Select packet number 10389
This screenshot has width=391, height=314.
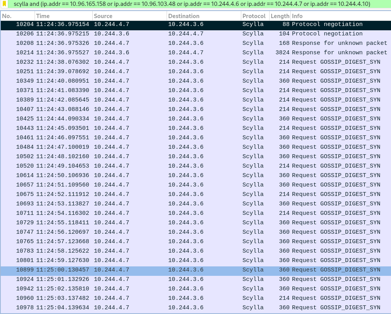196,100
